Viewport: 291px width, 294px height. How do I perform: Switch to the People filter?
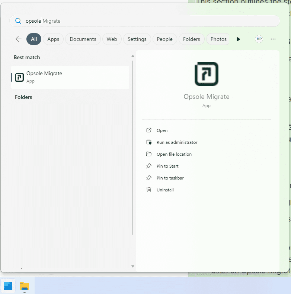[164, 39]
